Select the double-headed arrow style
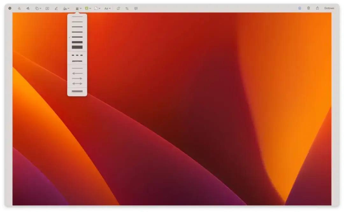 pyautogui.click(x=76, y=83)
